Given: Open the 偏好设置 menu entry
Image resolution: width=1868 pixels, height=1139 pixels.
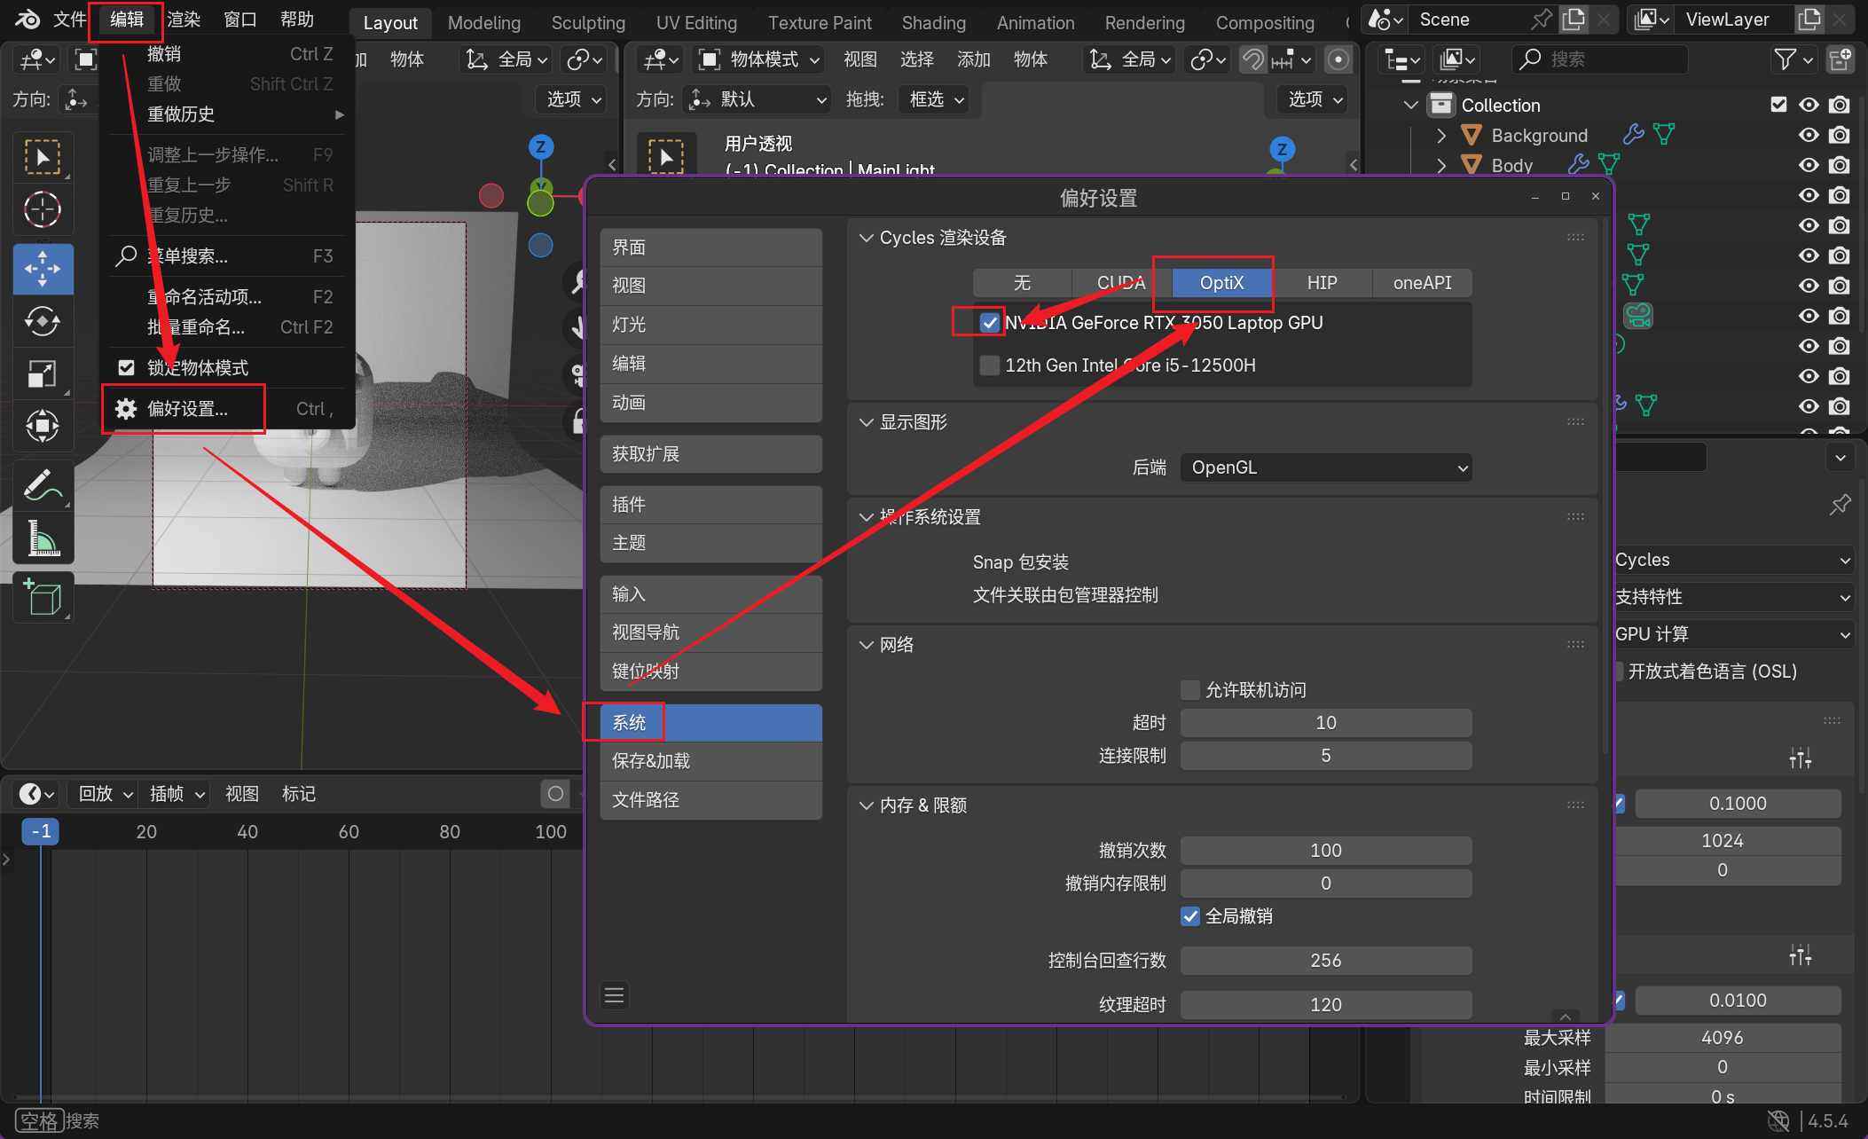Looking at the screenshot, I should [x=186, y=409].
